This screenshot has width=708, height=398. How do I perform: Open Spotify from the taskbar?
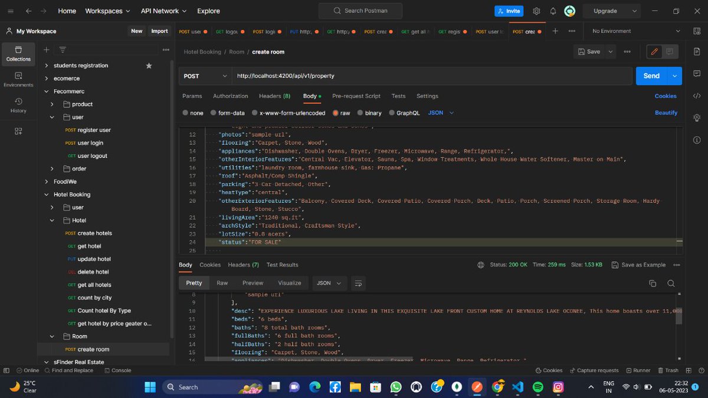point(537,387)
